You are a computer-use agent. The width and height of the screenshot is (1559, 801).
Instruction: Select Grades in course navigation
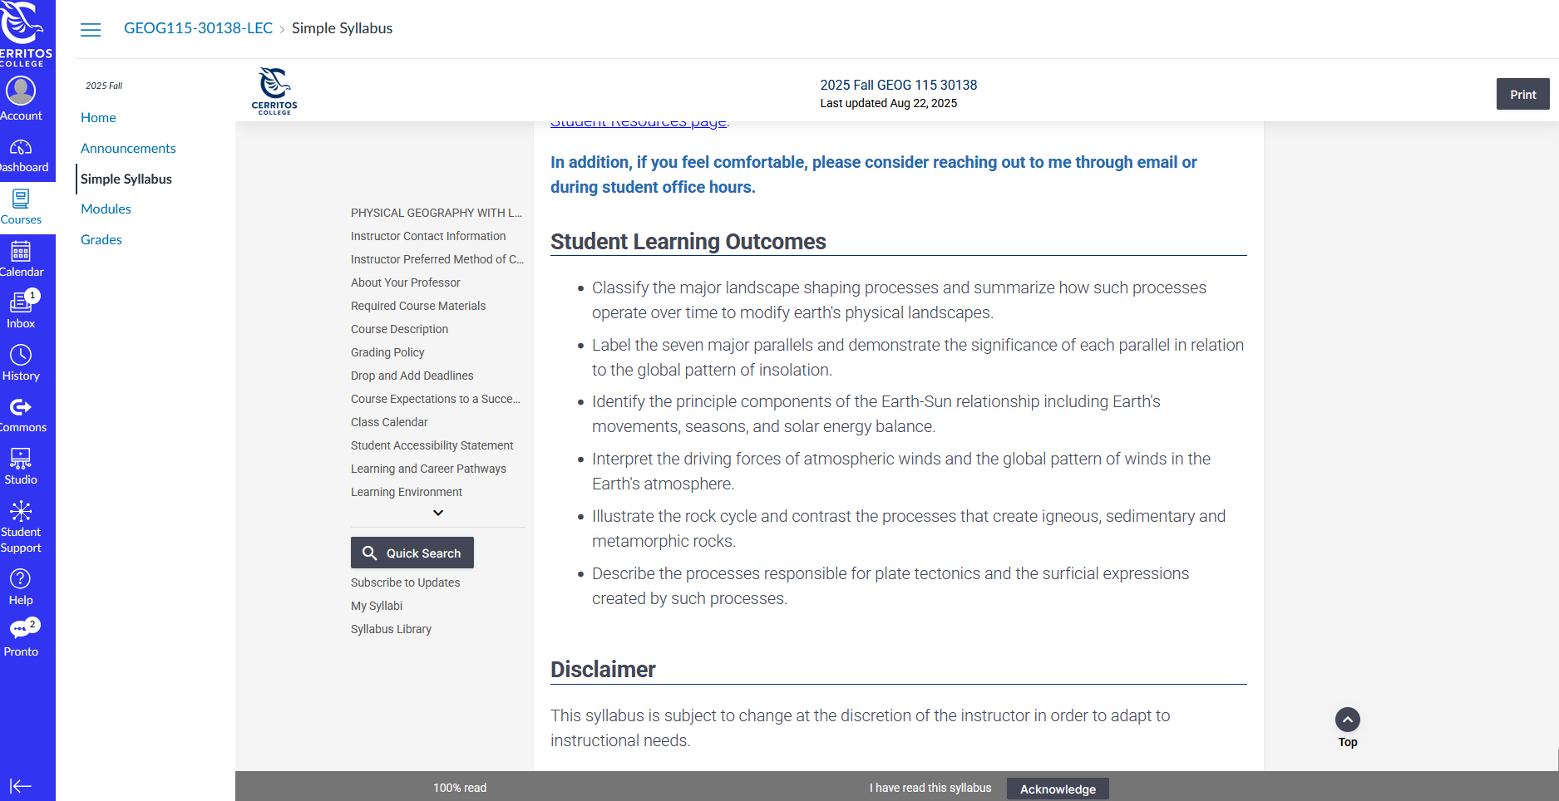(x=101, y=240)
